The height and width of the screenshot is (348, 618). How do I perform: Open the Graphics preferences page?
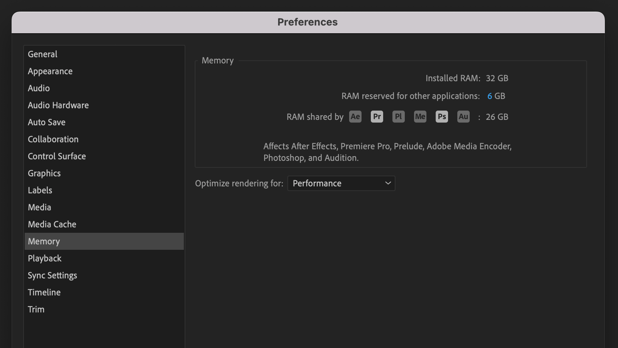(x=44, y=173)
